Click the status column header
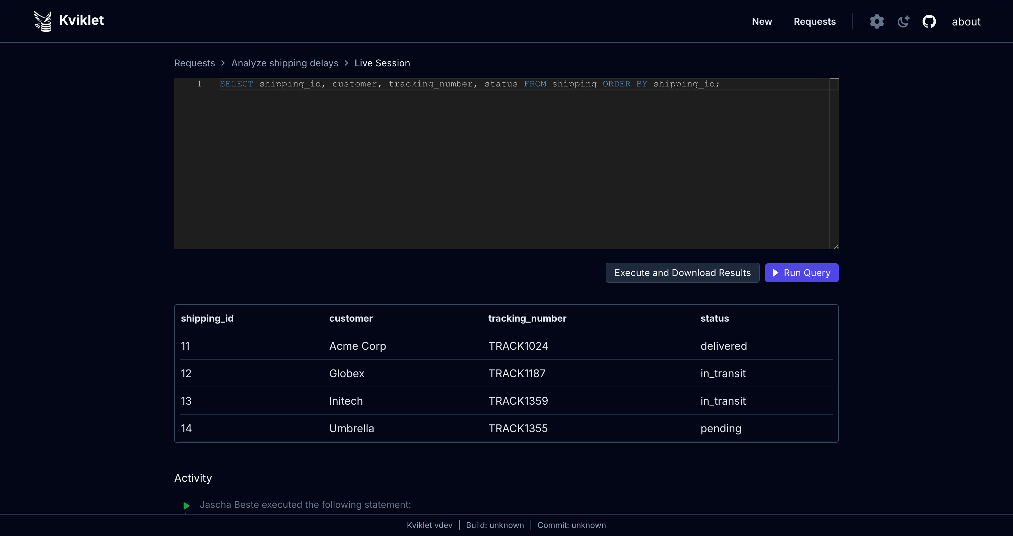This screenshot has width=1013, height=536. point(714,318)
